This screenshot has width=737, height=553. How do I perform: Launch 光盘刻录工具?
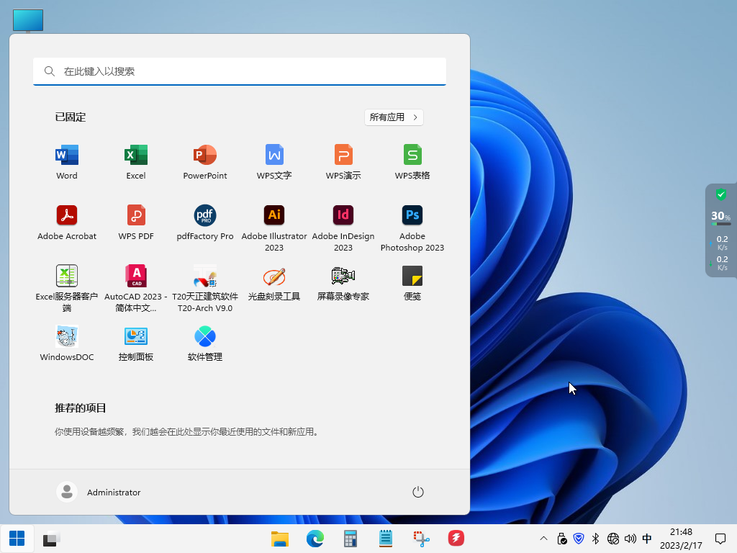[x=274, y=283]
